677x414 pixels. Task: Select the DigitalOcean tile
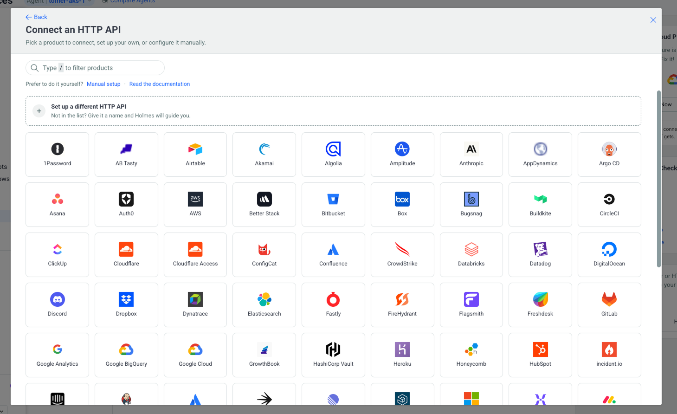tap(609, 255)
